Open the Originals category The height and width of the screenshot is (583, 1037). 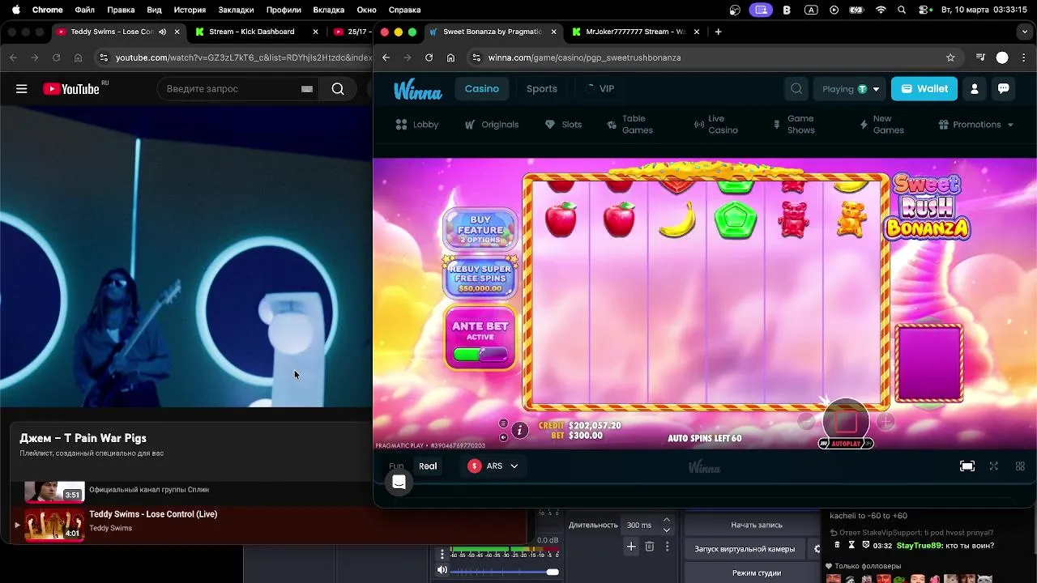492,125
